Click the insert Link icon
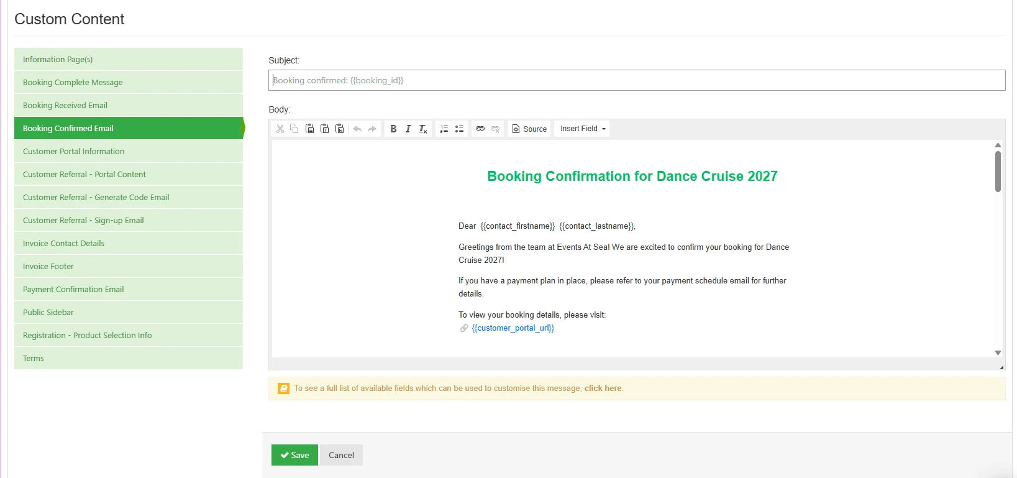 point(480,129)
